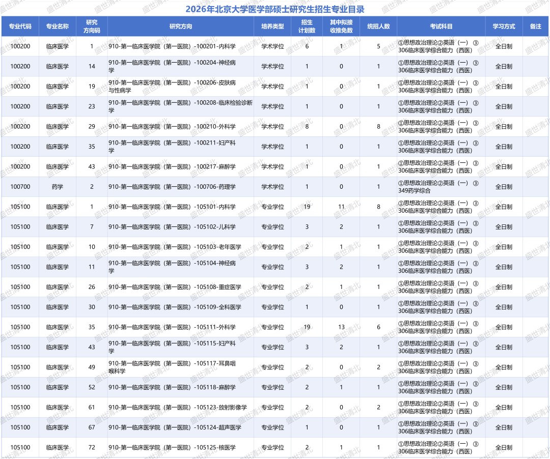
Task: Click the 研究方向 column header
Action: [x=181, y=26]
